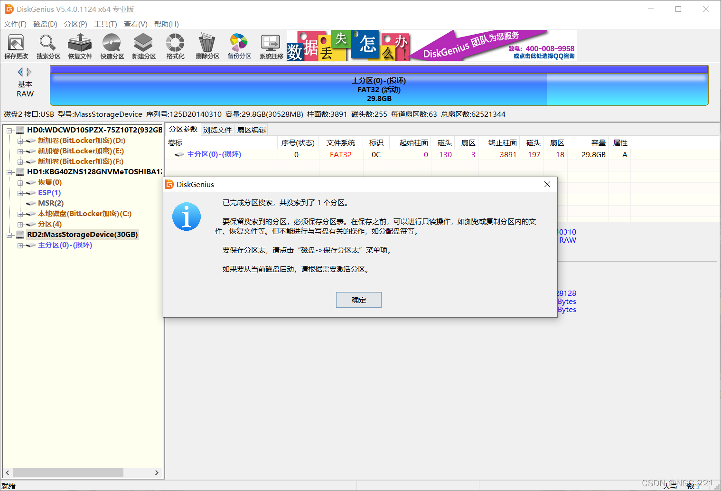
Task: Open the 备份分区 tool
Action: click(x=239, y=47)
